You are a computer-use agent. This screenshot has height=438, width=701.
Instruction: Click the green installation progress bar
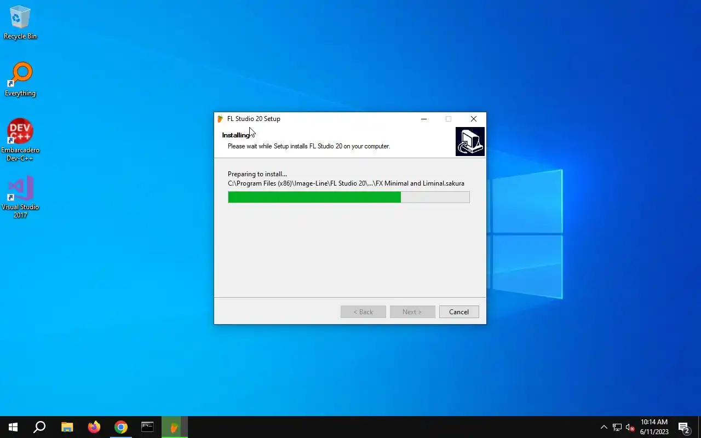[x=349, y=197]
